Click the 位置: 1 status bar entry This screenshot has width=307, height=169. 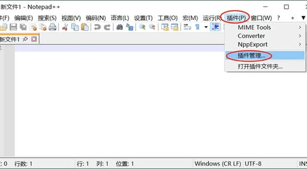coord(125,164)
